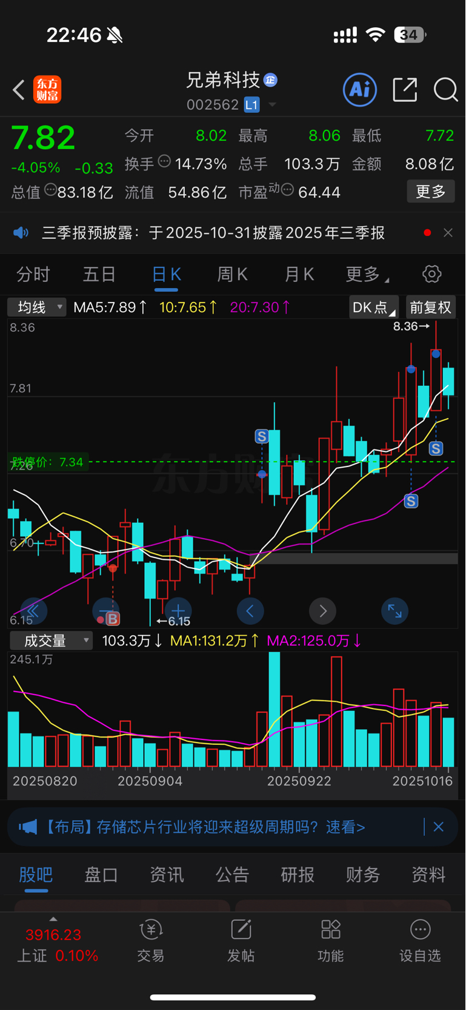Screen dimensions: 466x1010
Task: Dismiss the 三季报预披露 notice
Action: coord(448,233)
